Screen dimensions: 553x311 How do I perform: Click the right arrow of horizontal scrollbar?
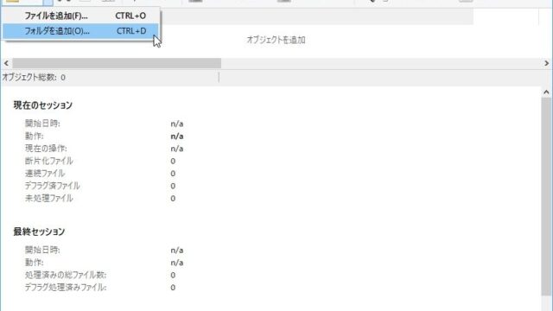[547, 63]
